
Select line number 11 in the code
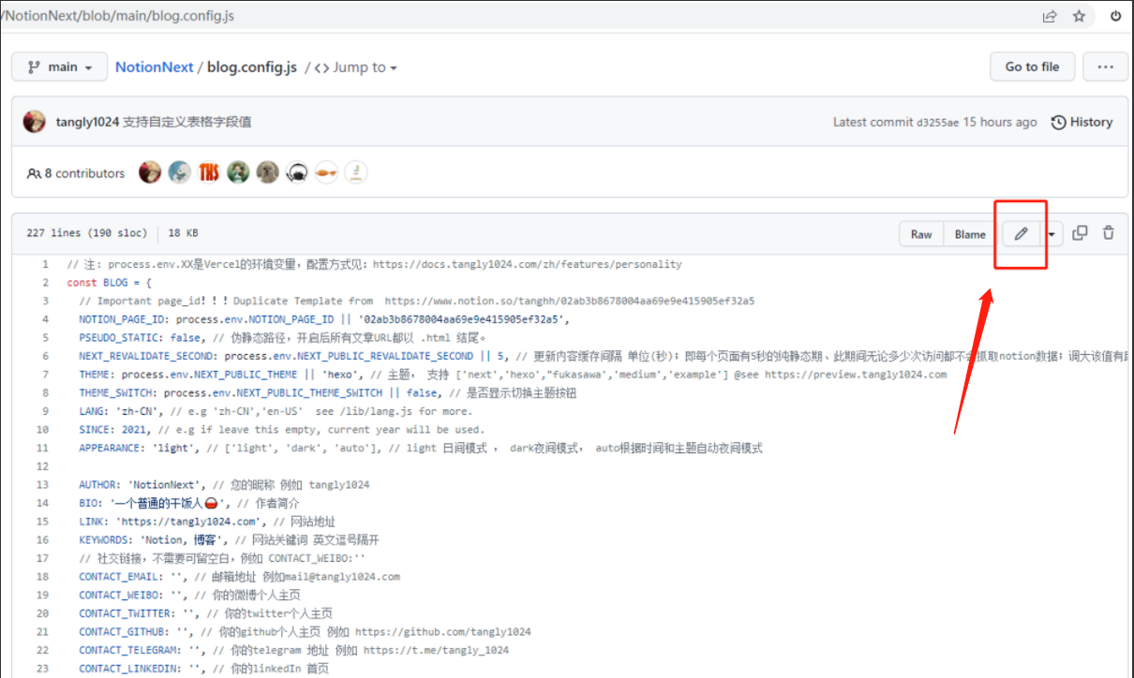41,449
